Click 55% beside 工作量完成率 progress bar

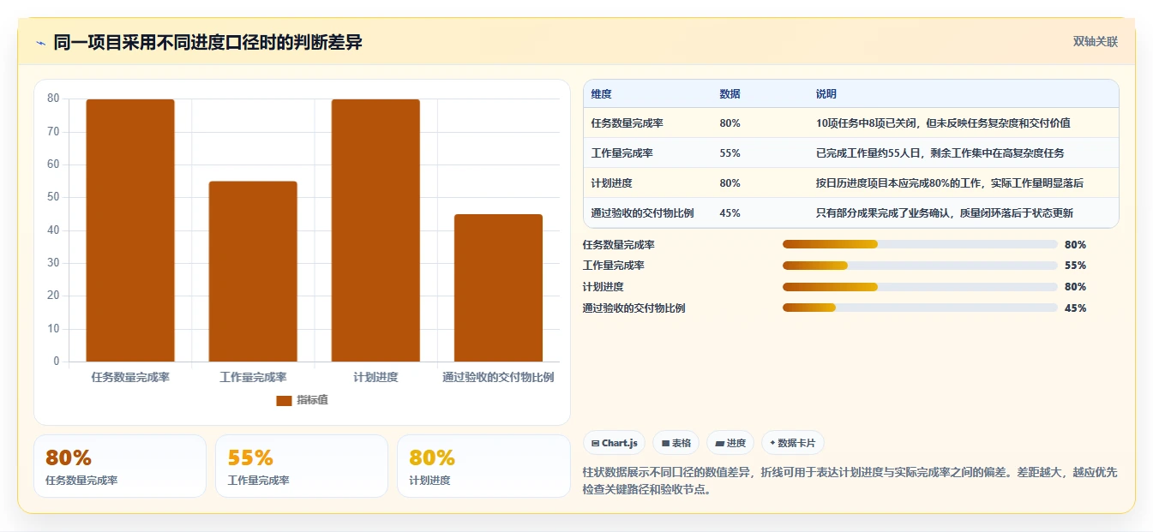1075,266
